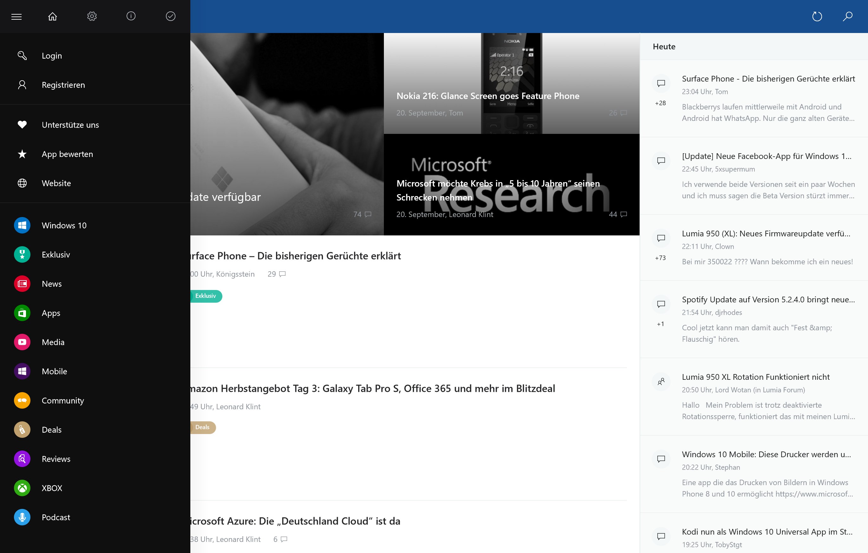This screenshot has height=553, width=868.
Task: Click the Exklusiv tag on Surface Phone article
Action: click(x=206, y=296)
